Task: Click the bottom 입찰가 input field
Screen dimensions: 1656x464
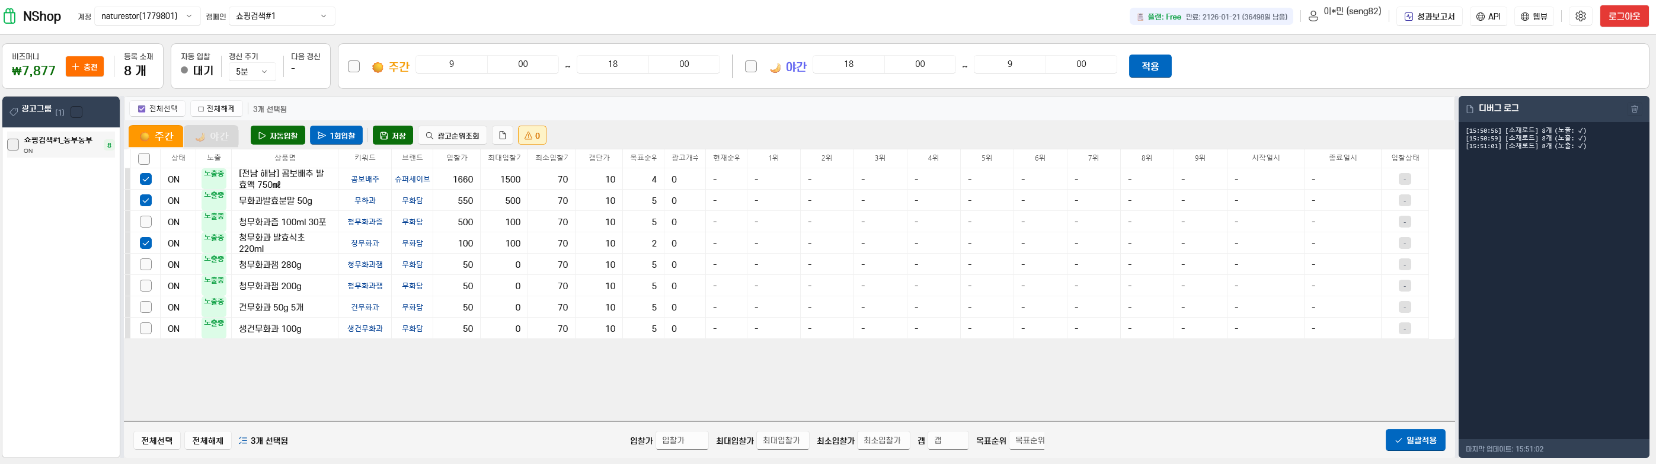Action: (x=682, y=440)
